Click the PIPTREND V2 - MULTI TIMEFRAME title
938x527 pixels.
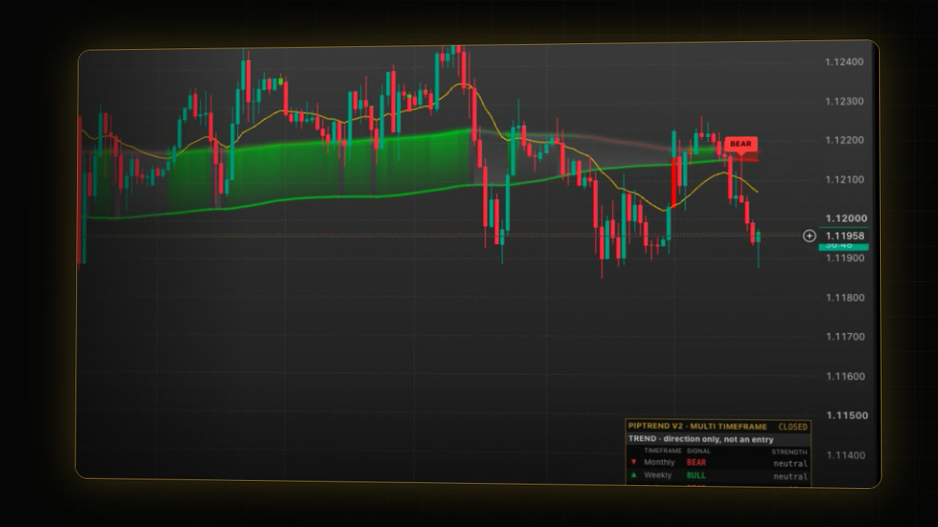click(x=698, y=426)
